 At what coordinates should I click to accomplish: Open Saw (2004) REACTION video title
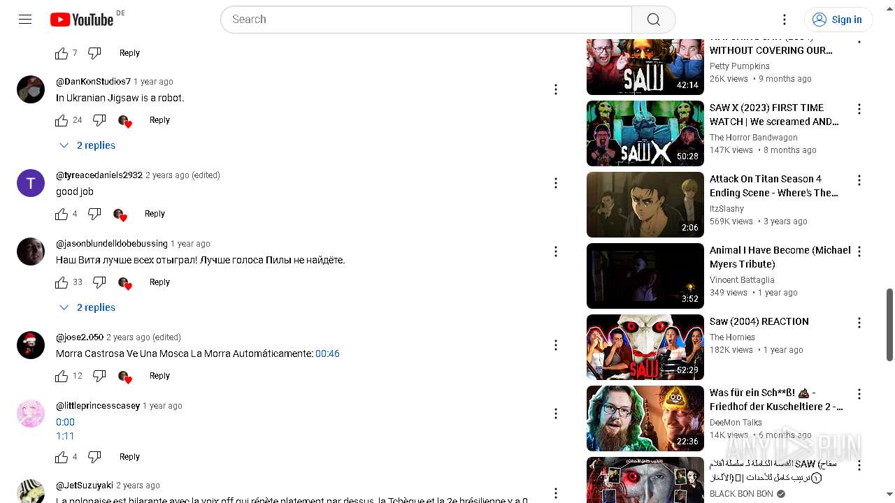click(x=759, y=321)
